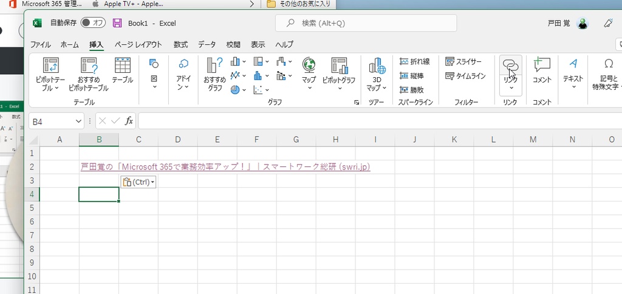Open the user account avatar
622x294 pixels.
[x=583, y=24]
